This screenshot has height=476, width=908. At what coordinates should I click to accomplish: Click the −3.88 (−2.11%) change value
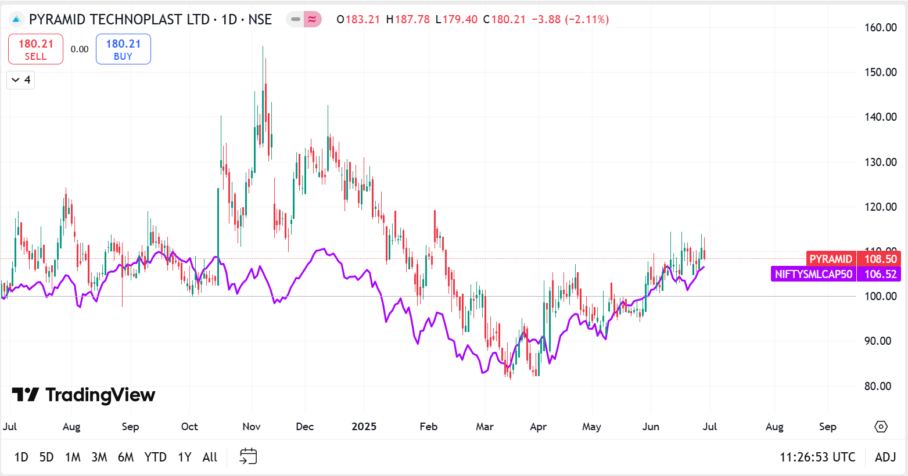click(x=570, y=20)
